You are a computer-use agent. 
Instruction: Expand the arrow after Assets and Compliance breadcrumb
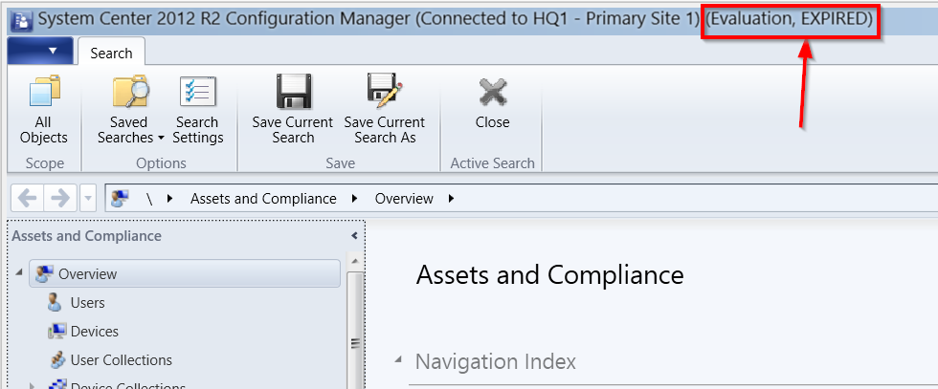pos(355,199)
